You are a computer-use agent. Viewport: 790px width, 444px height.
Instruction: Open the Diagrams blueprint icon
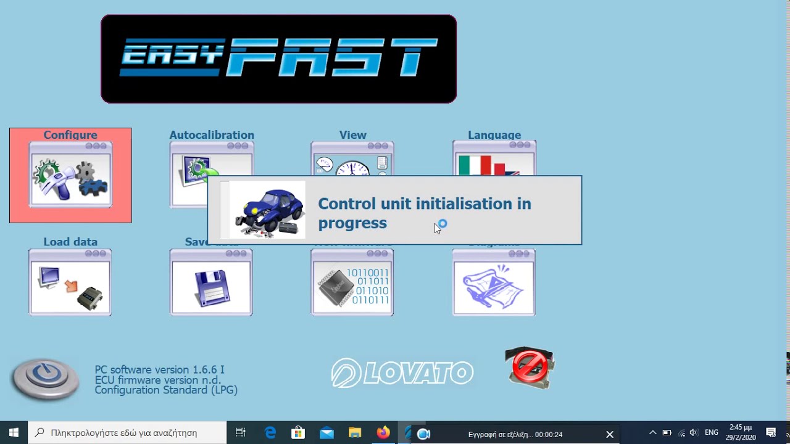494,282
